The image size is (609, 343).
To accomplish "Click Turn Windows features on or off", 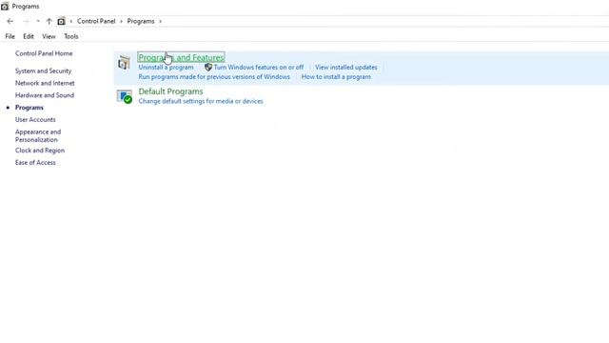I will click(259, 68).
